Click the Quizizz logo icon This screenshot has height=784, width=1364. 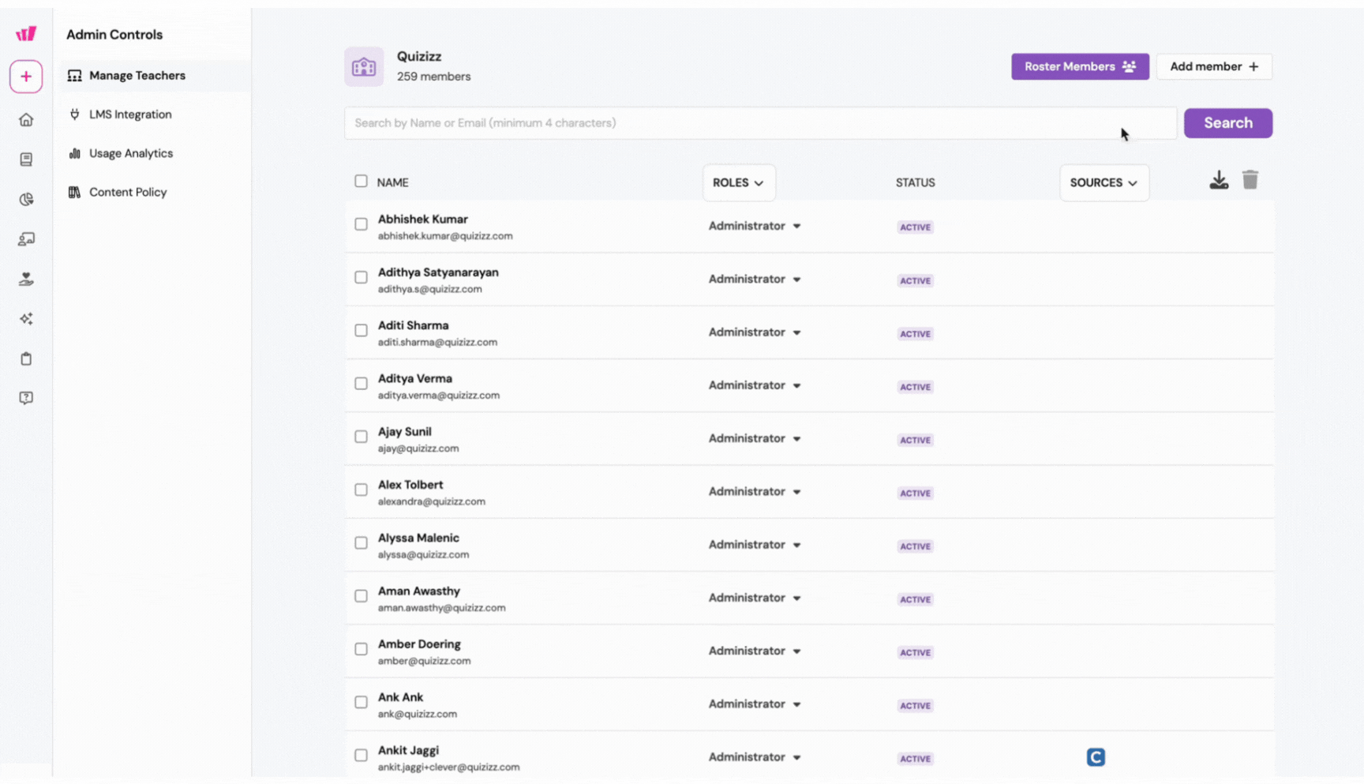click(x=26, y=33)
